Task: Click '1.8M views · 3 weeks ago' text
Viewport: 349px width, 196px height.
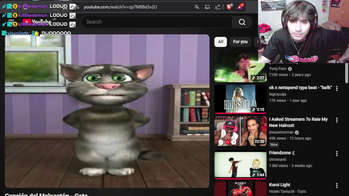Action: (x=291, y=166)
